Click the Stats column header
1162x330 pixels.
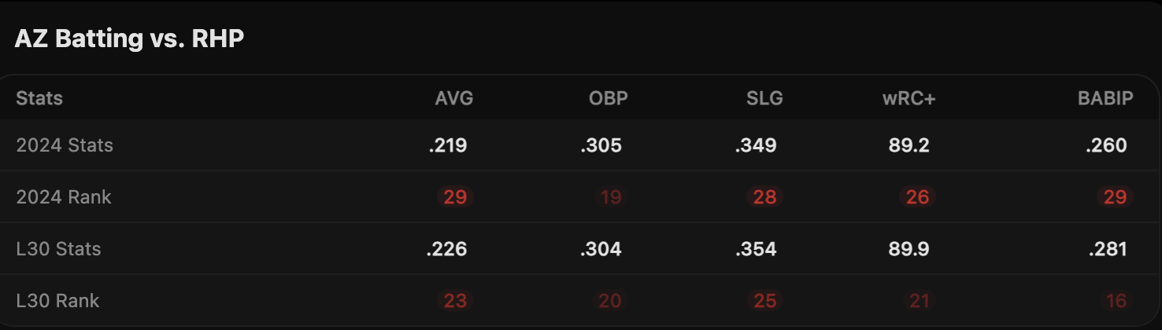(x=39, y=98)
